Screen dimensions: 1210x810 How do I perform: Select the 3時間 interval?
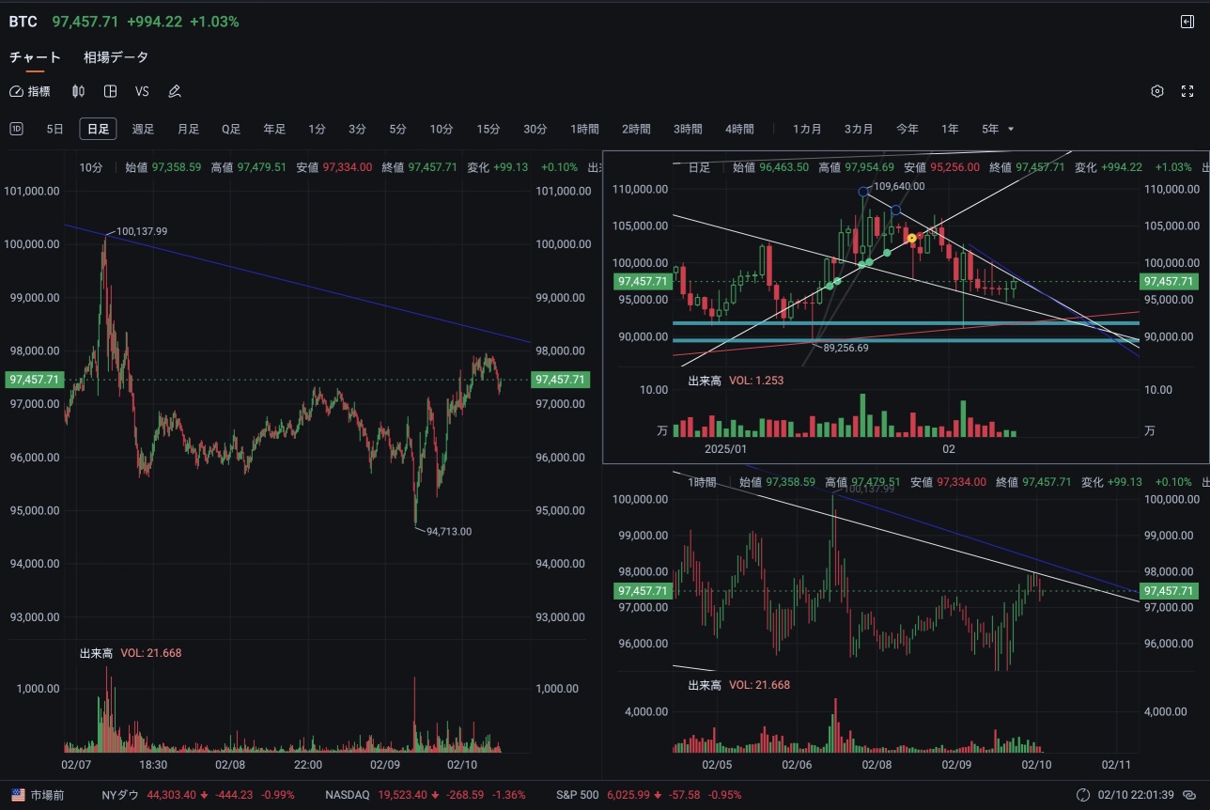tap(688, 129)
